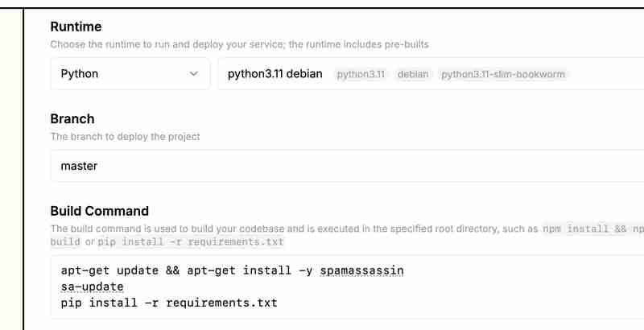
Task: Click the debian tag badge
Action: [x=413, y=74]
